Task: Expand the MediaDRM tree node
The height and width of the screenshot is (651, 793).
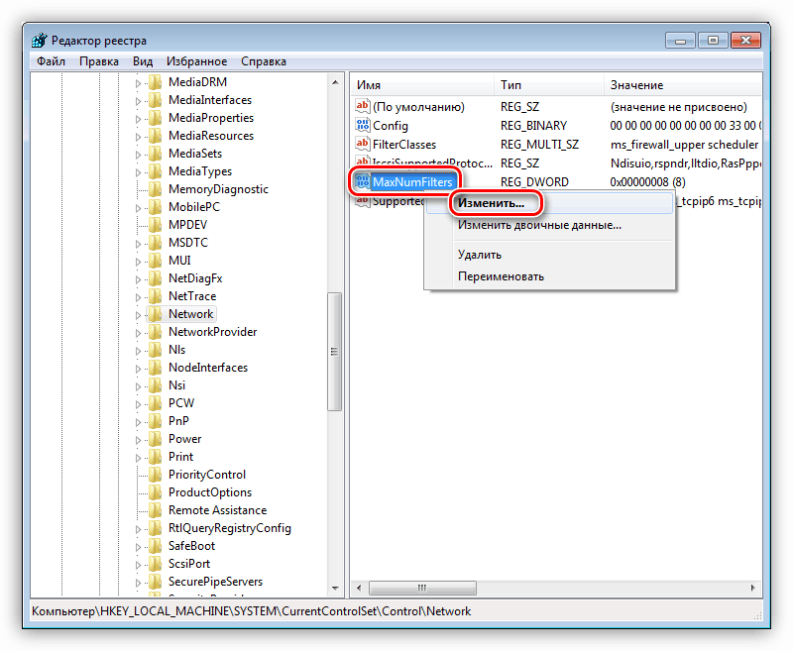Action: pos(138,83)
